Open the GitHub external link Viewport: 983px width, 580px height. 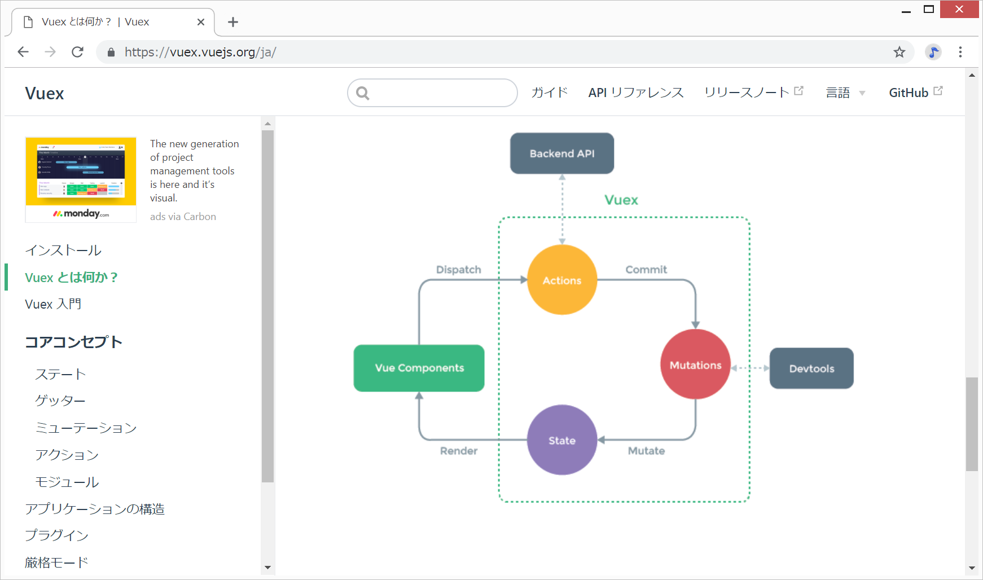(915, 93)
